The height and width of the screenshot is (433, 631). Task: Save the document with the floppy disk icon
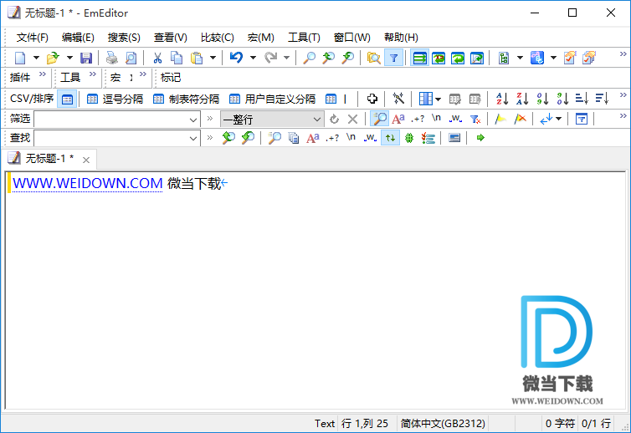tap(86, 58)
